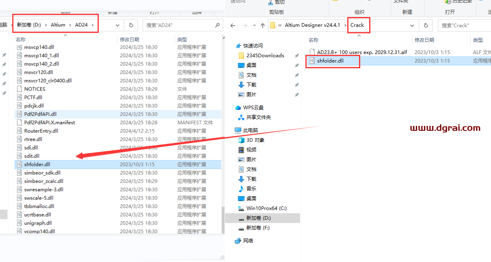This screenshot has width=491, height=262.
Task: Select simbeor_sdk.dll file
Action: pyautogui.click(x=42, y=173)
